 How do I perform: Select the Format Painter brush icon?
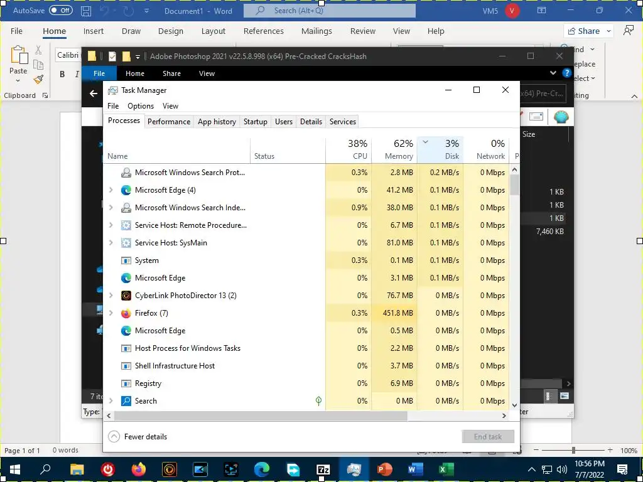[38, 79]
